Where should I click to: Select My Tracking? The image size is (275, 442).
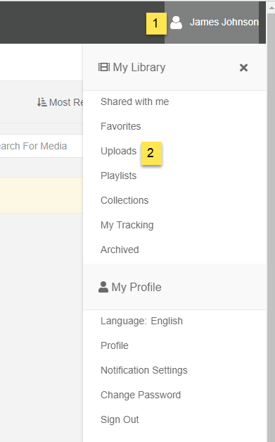tap(127, 225)
